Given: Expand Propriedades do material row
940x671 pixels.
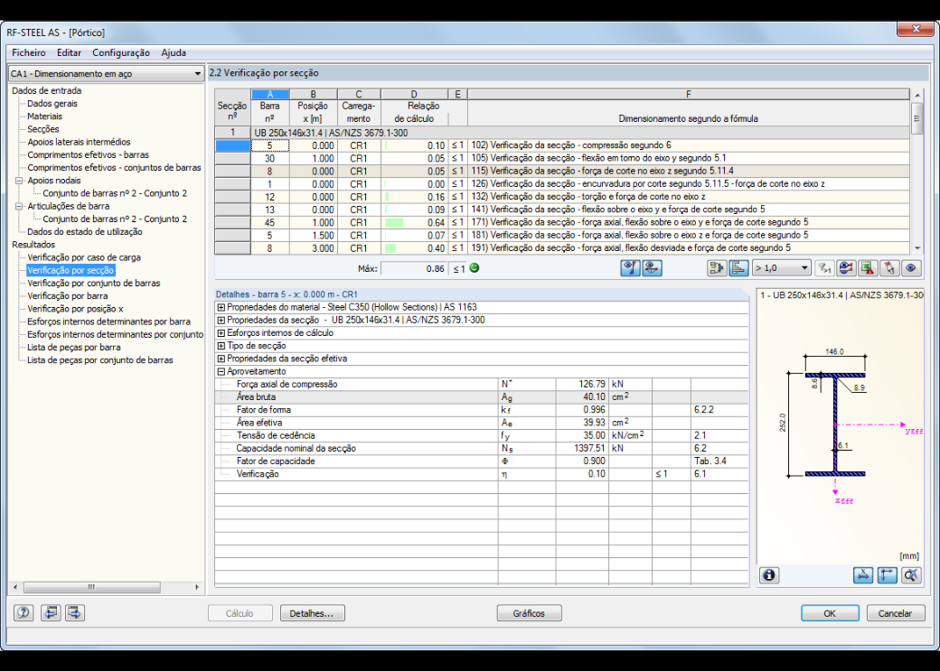Looking at the screenshot, I should tap(221, 307).
